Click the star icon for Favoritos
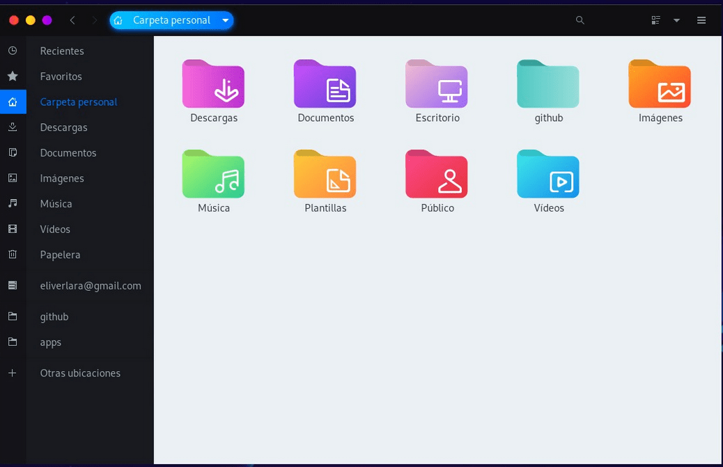This screenshot has width=723, height=467. pos(13,76)
